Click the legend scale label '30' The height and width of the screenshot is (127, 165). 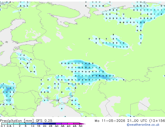click(x=56, y=126)
